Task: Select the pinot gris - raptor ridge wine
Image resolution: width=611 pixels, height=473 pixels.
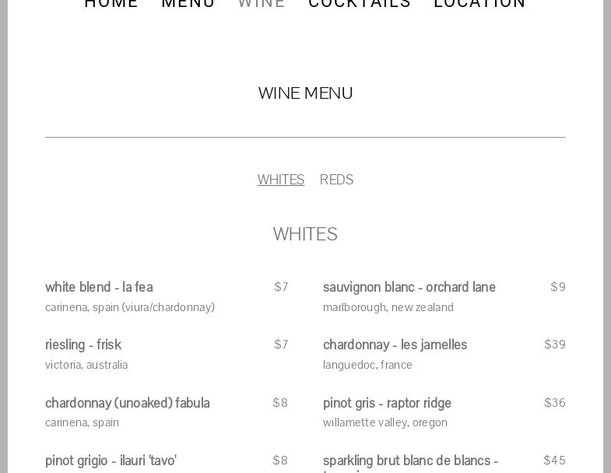Action: pos(387,403)
